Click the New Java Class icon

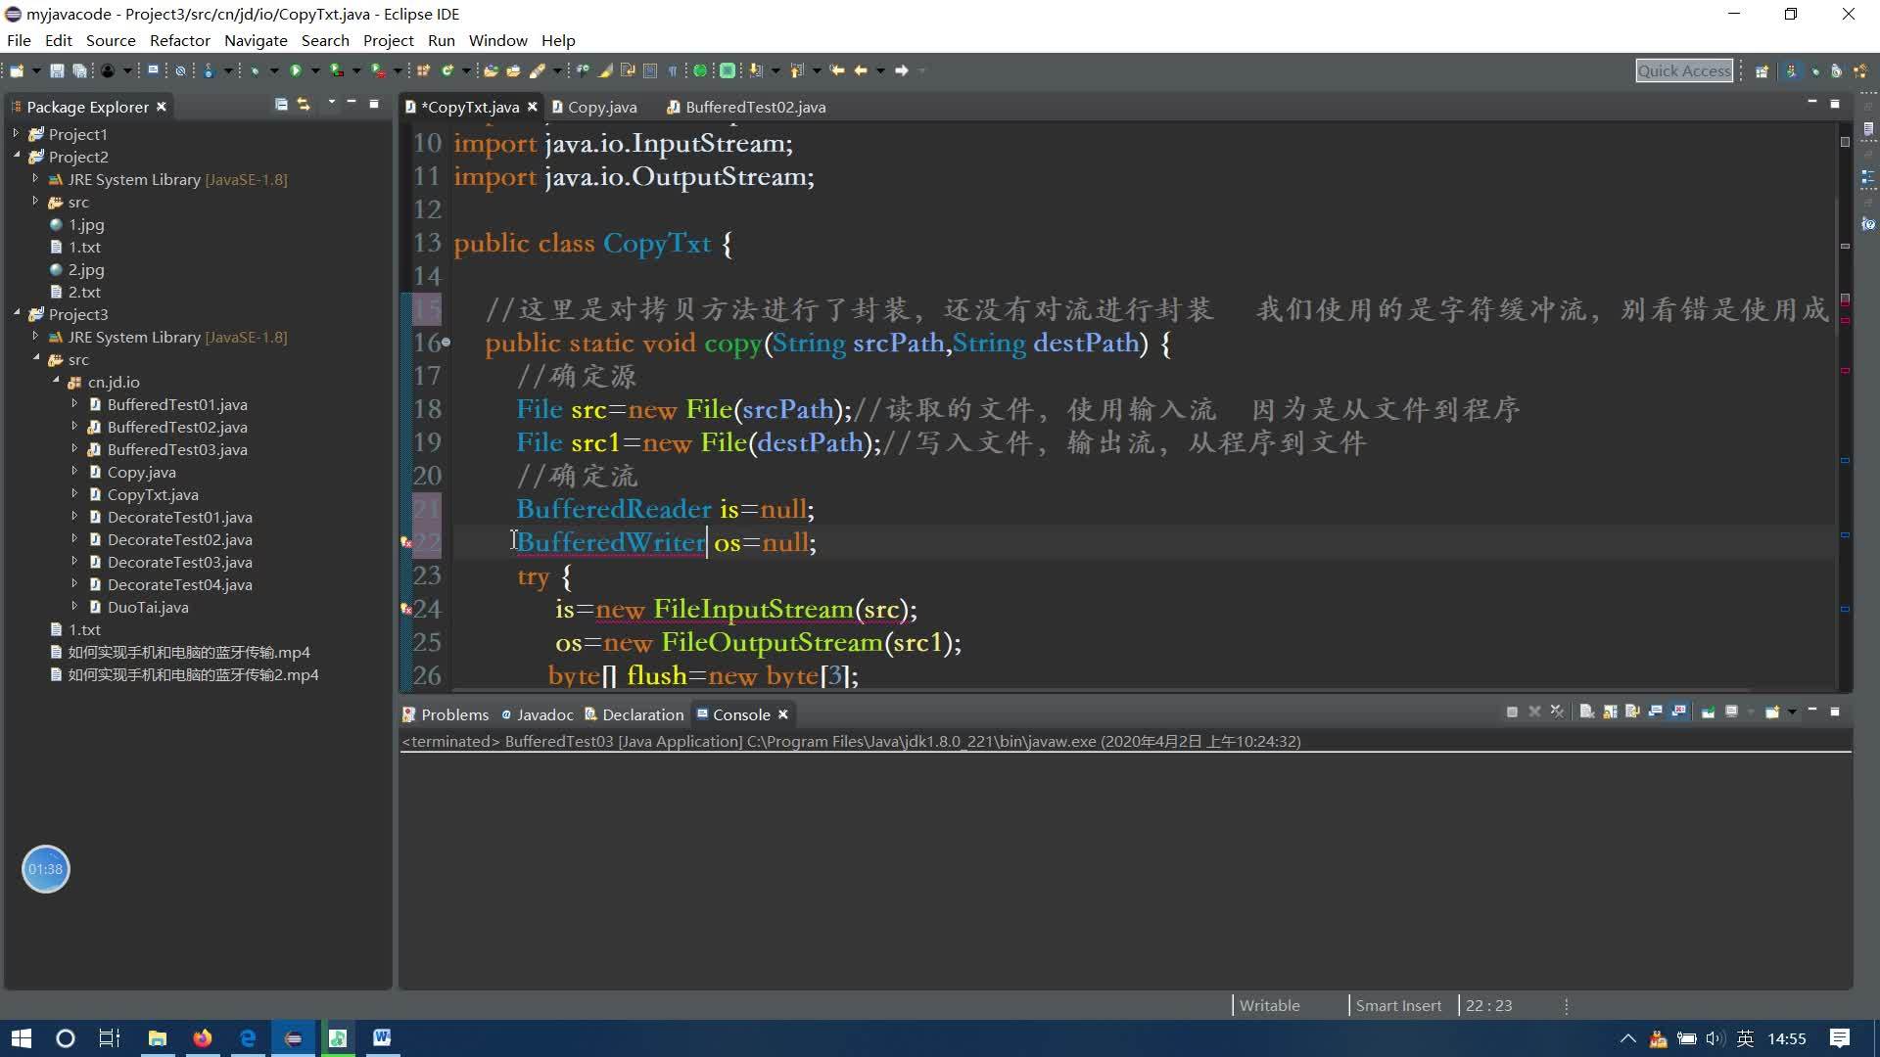click(447, 70)
